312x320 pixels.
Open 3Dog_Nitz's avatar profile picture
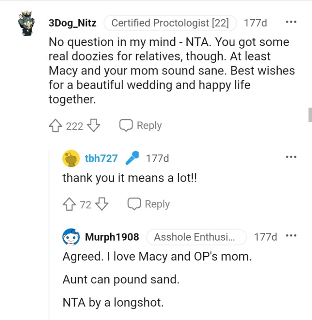pos(27,25)
